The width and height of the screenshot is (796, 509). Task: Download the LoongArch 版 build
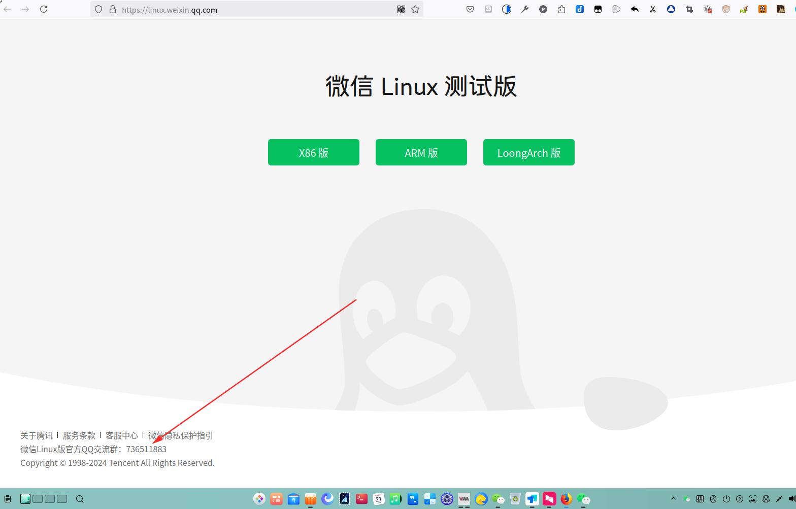pos(529,152)
